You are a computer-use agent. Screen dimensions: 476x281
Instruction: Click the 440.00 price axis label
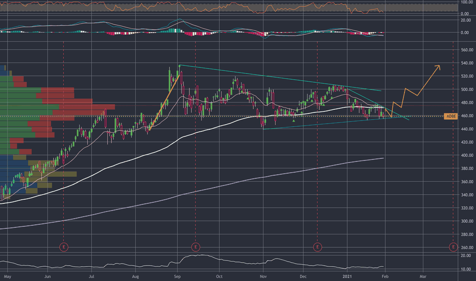point(467,129)
